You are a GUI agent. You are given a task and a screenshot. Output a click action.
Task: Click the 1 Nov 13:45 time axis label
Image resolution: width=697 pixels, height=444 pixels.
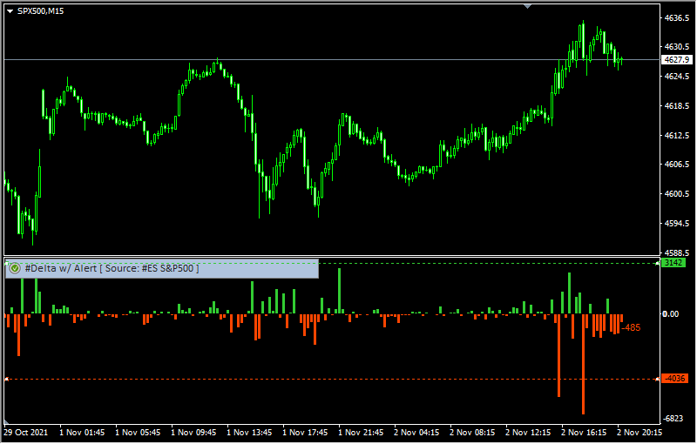pos(250,432)
